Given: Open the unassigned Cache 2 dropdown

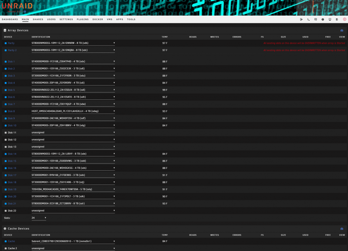Looking at the screenshot, I should coord(73,248).
